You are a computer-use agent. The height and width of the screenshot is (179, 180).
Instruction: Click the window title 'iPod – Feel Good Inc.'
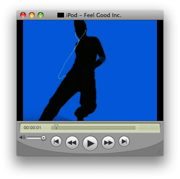point(94,15)
